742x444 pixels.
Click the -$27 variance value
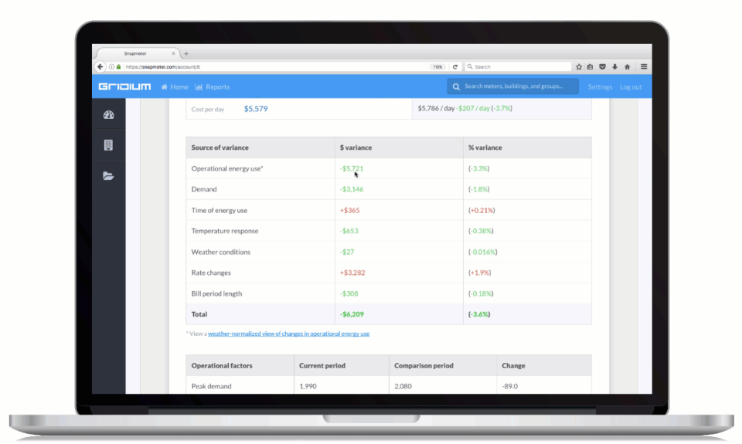click(347, 252)
